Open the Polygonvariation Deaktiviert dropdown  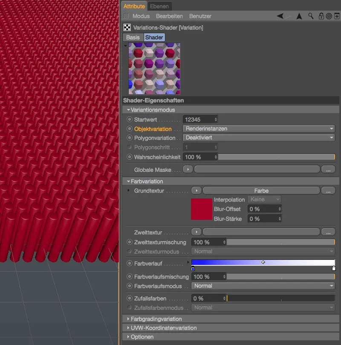coord(258,138)
